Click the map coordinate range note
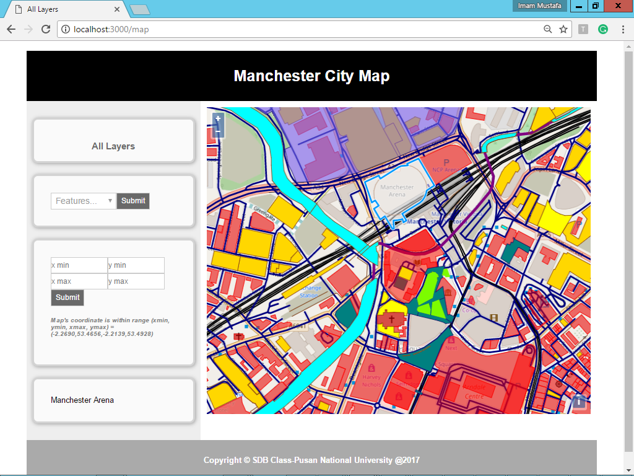 click(110, 327)
